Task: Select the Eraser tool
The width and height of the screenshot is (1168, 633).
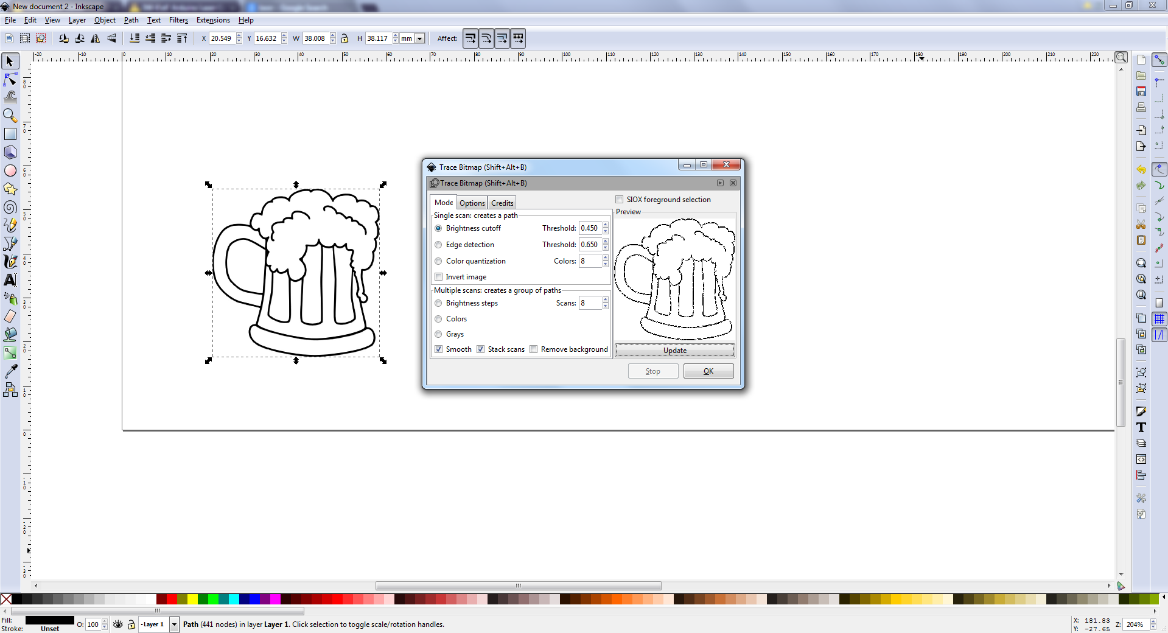Action: (x=10, y=316)
